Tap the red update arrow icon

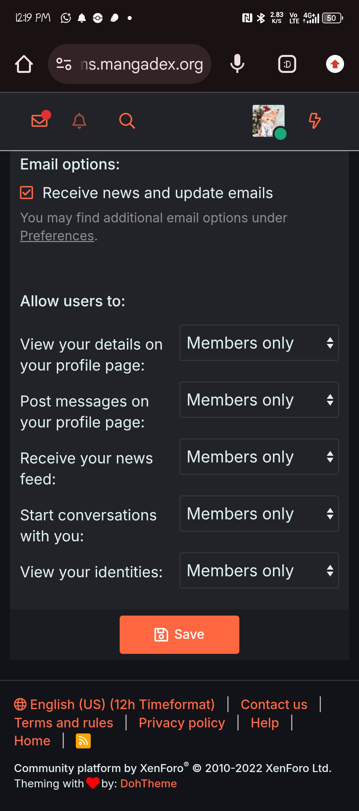335,64
